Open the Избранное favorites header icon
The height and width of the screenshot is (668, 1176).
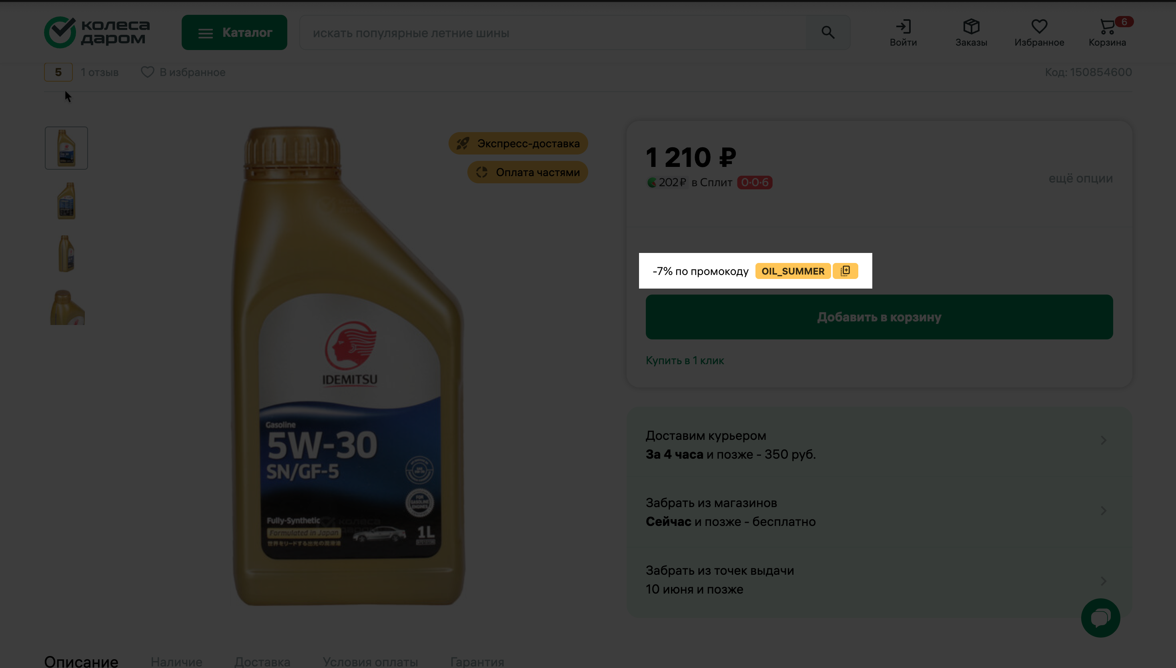pos(1039,32)
